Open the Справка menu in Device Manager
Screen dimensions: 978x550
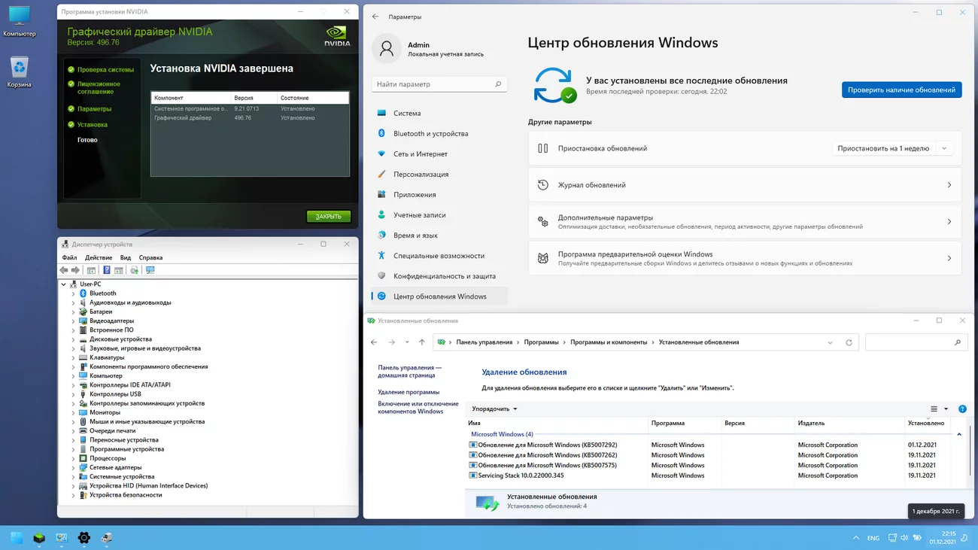[150, 257]
